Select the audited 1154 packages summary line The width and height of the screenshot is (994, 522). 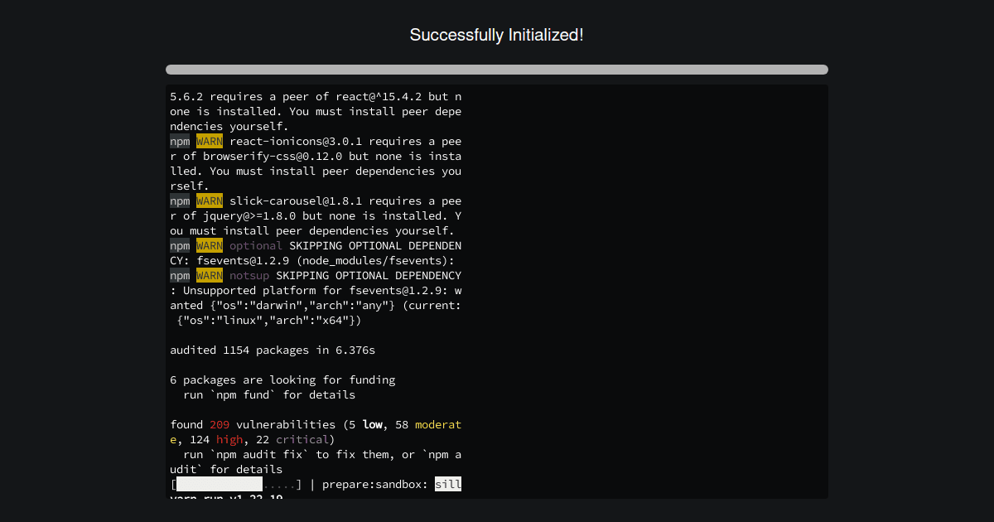(x=273, y=350)
